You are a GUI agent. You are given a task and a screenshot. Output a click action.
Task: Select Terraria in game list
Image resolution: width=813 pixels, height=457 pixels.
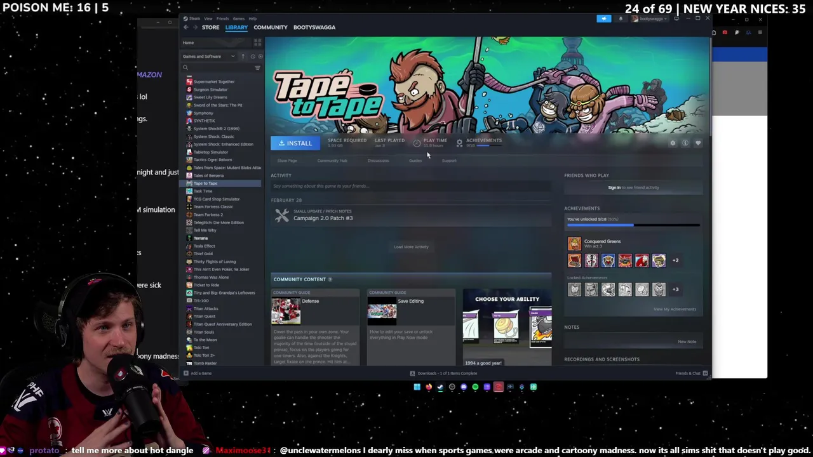point(200,238)
